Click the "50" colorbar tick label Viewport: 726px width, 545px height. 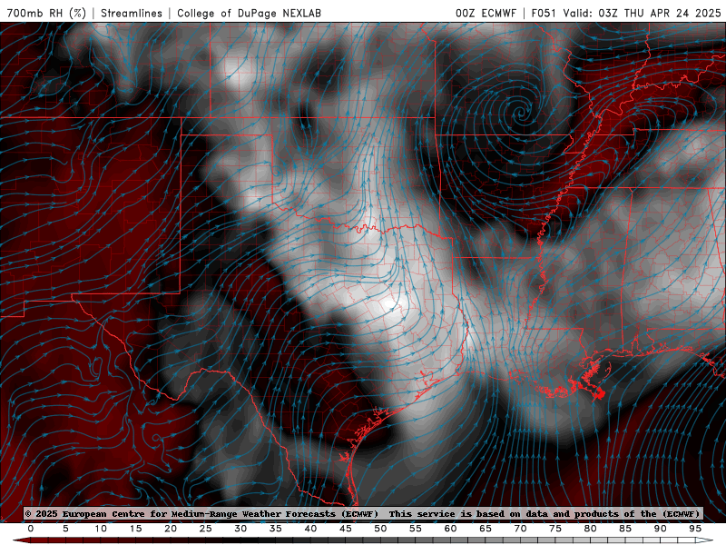(380, 529)
